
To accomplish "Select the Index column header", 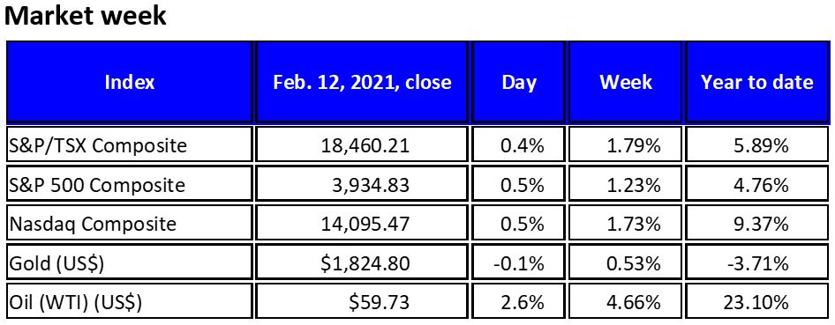I will [x=130, y=82].
